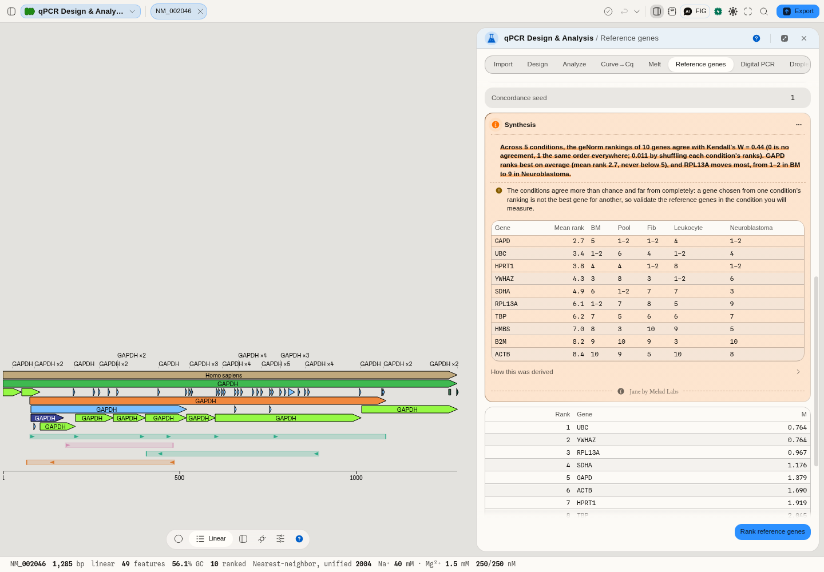Image resolution: width=824 pixels, height=572 pixels.
Task: Open search with the magnifier icon
Action: tap(764, 11)
